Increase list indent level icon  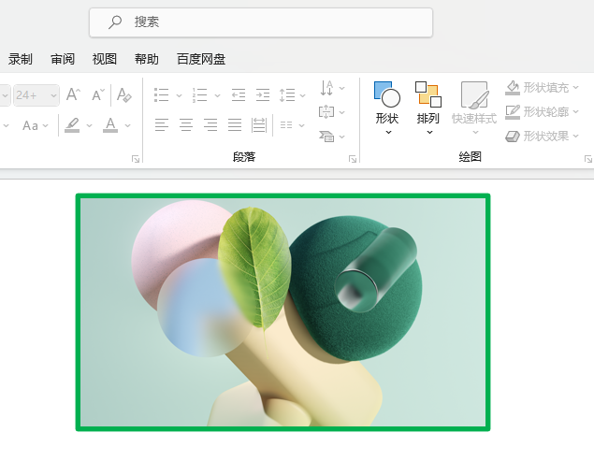pos(263,95)
